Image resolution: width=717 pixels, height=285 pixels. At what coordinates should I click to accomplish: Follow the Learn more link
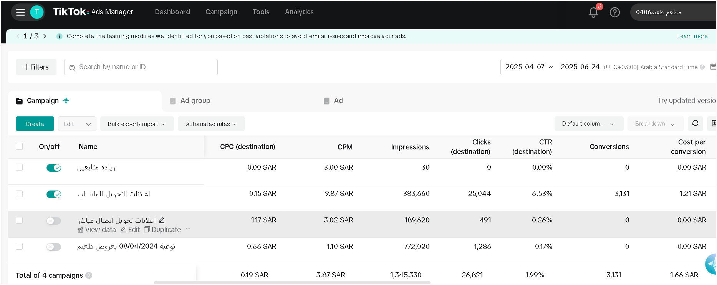pos(692,36)
